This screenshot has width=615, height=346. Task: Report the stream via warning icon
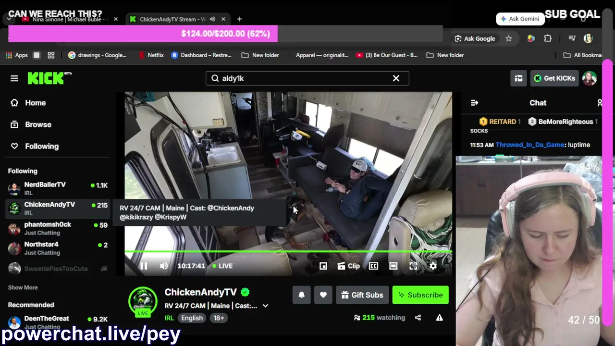[x=439, y=318]
